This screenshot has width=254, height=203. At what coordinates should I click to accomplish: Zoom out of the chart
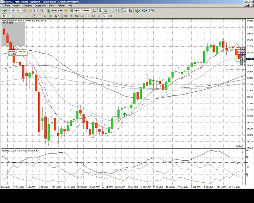click(x=118, y=11)
